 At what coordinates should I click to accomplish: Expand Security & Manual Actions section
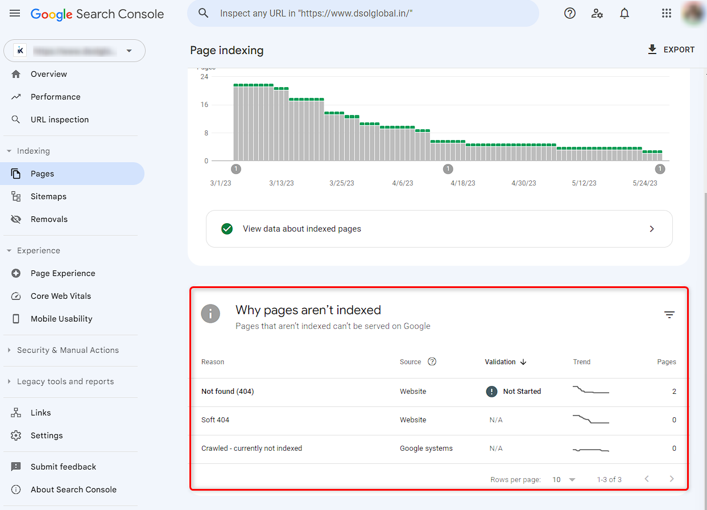9,350
